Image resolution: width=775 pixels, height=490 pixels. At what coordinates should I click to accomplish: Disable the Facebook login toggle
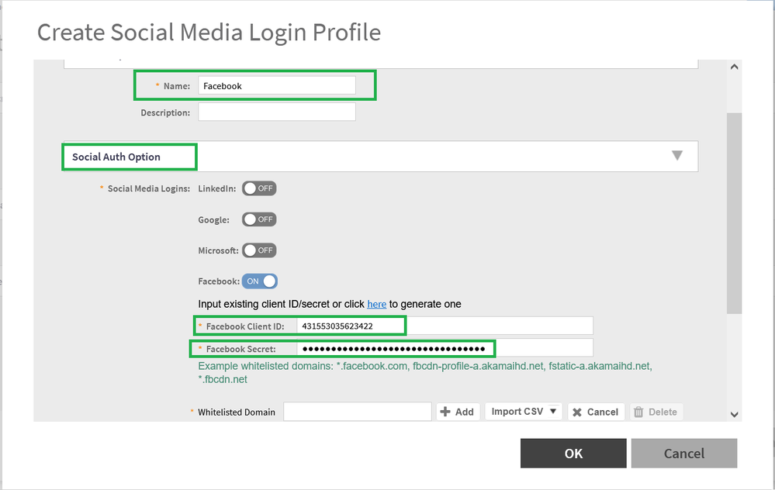coord(259,281)
